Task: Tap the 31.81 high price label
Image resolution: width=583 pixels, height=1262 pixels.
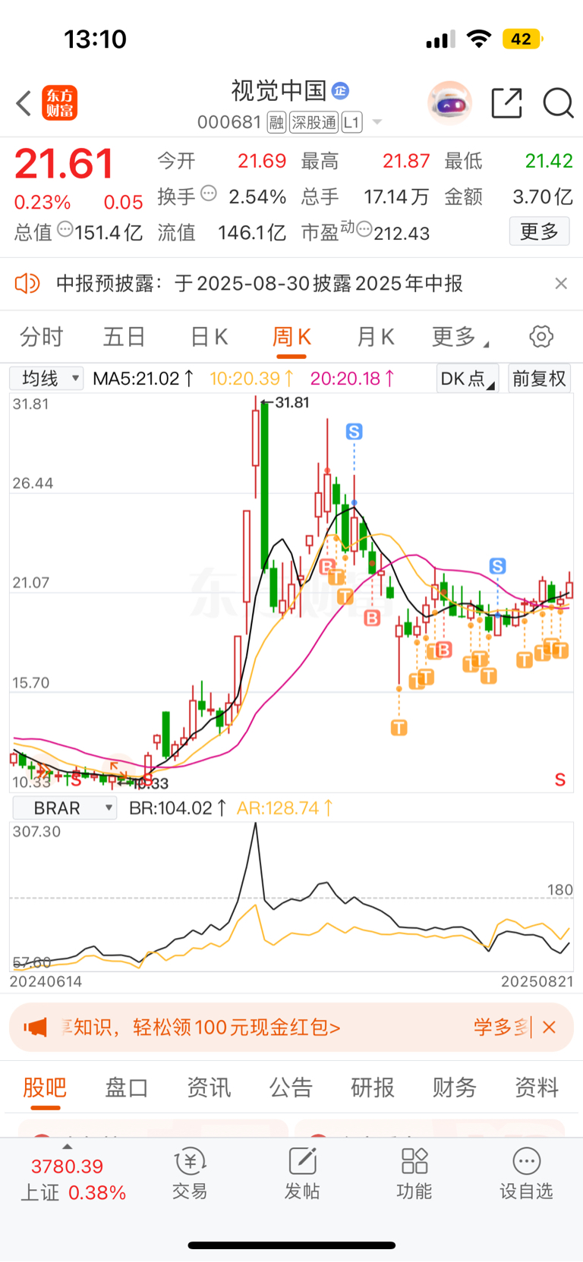Action: tap(292, 403)
